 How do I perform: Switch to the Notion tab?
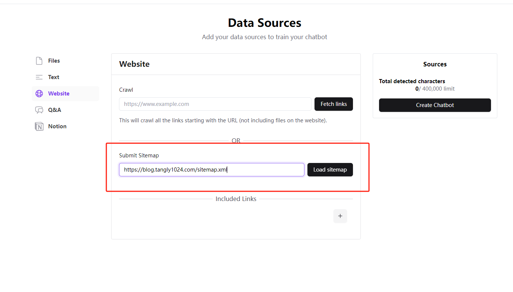coord(65,126)
